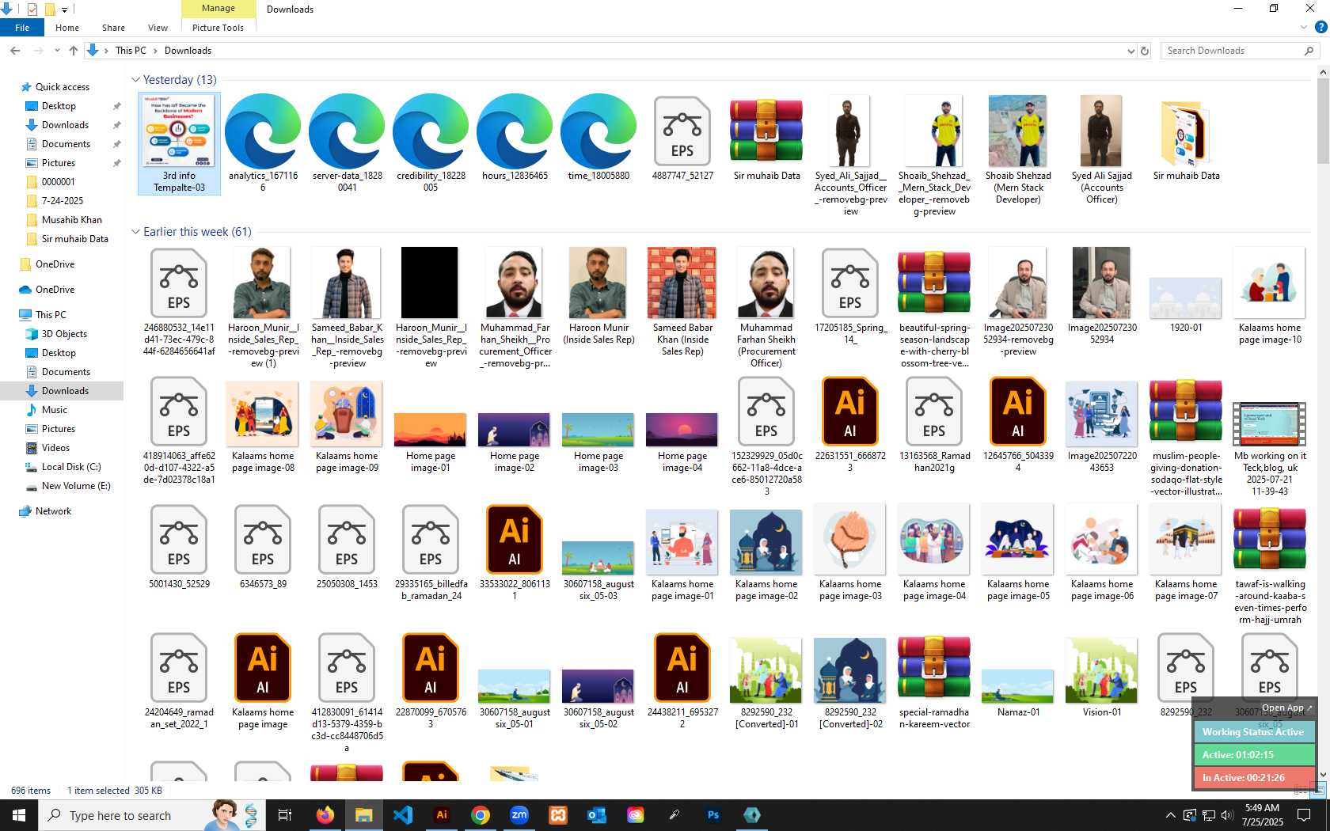Screen dimensions: 1330x831
Task: Open the File menu
Action: coord(22,28)
